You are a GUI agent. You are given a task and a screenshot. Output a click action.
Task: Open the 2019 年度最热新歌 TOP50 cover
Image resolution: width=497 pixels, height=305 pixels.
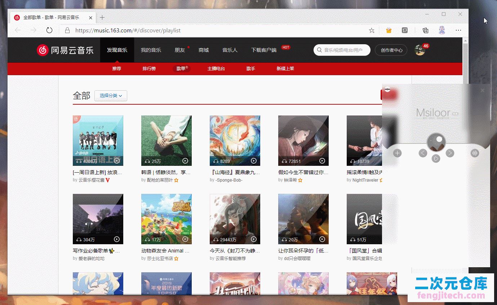click(x=167, y=283)
